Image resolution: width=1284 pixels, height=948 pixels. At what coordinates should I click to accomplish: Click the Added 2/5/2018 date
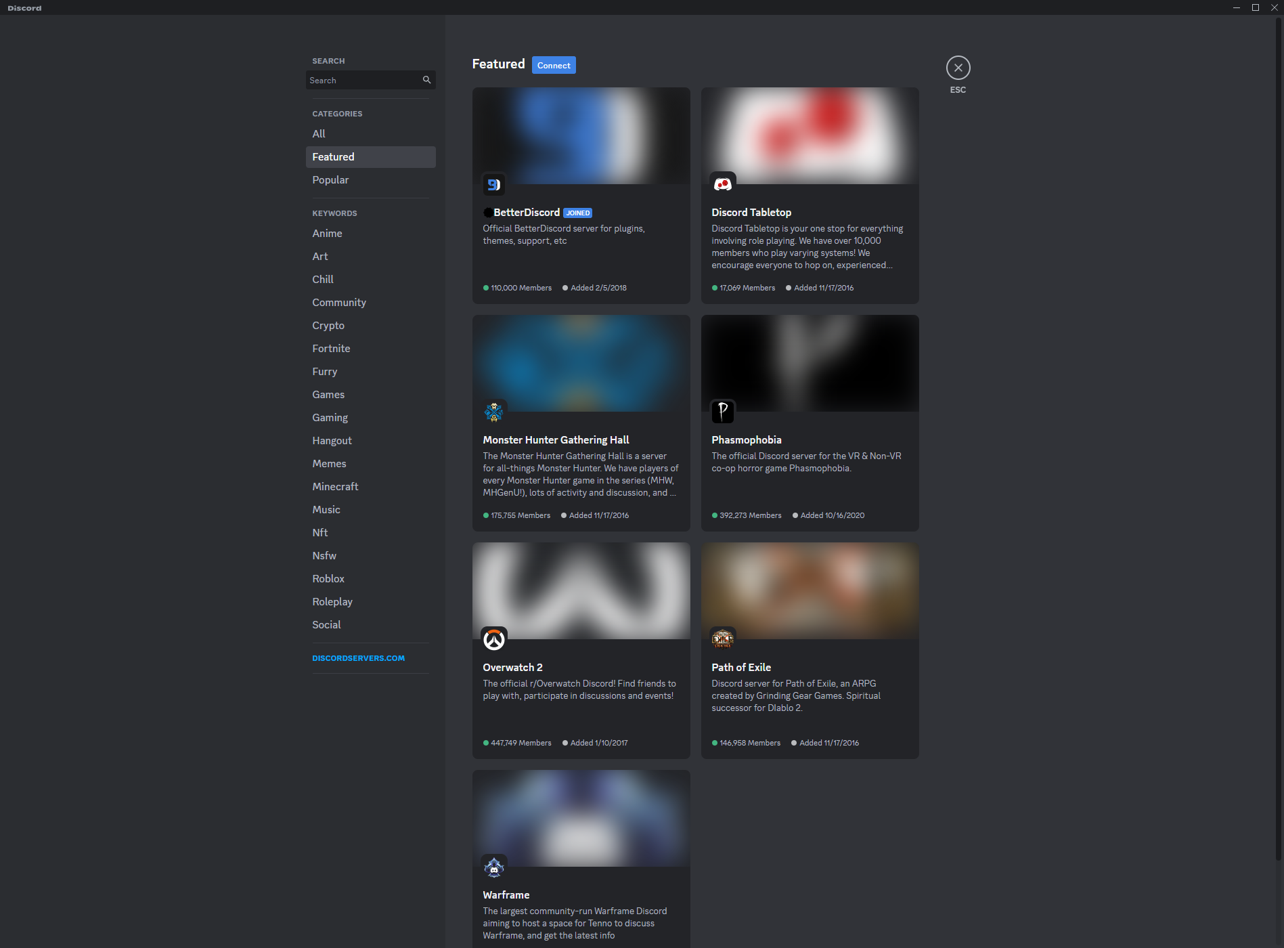point(598,288)
